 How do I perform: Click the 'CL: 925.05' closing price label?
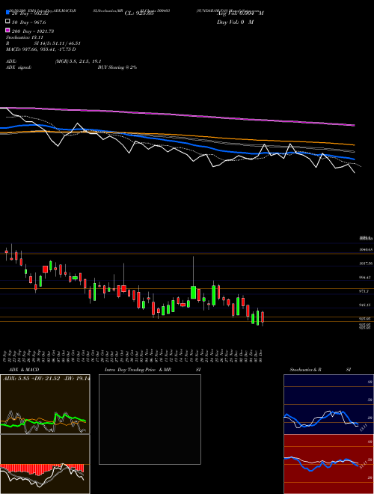tap(139, 13)
